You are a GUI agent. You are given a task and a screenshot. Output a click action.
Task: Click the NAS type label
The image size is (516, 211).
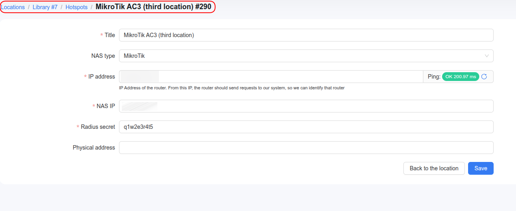[103, 56]
